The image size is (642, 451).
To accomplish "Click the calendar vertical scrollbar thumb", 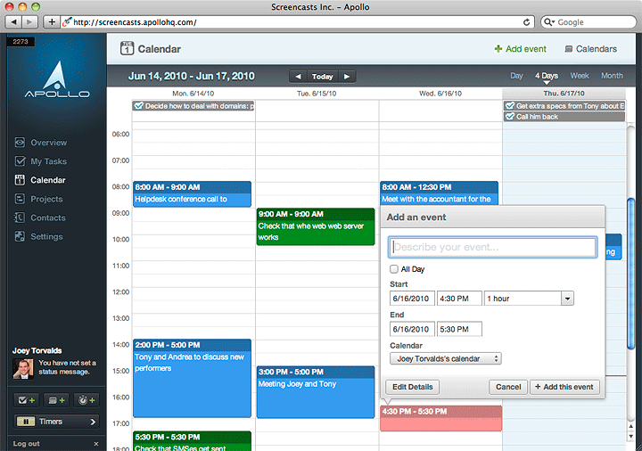I will (631, 274).
